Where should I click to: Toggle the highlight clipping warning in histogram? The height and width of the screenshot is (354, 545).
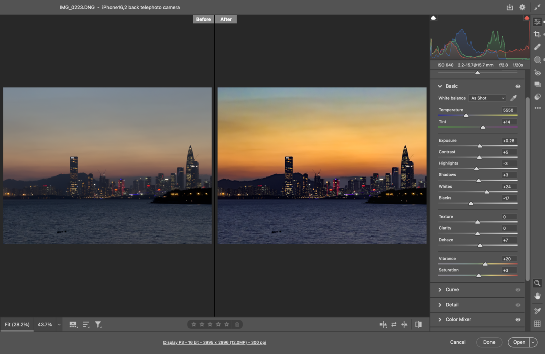[x=527, y=18]
